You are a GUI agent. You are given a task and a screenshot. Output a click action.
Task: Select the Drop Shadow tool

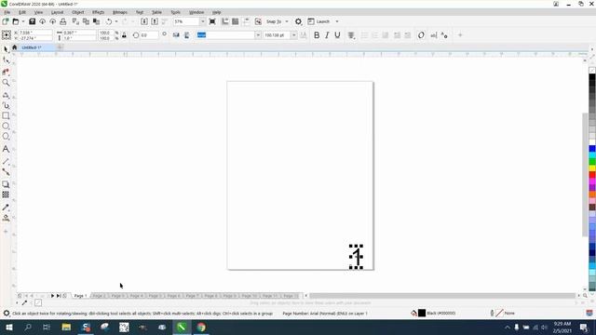(x=6, y=184)
